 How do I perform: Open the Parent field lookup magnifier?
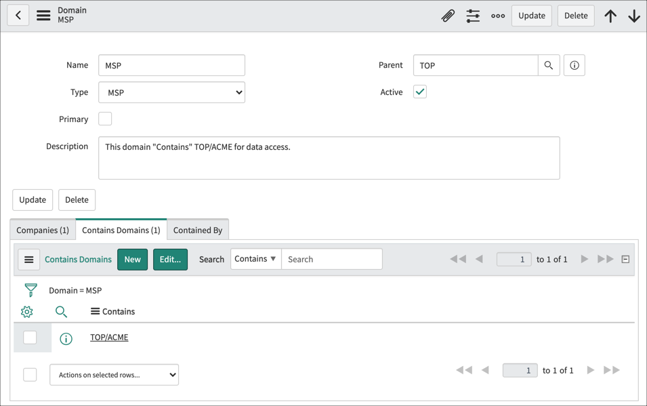549,65
